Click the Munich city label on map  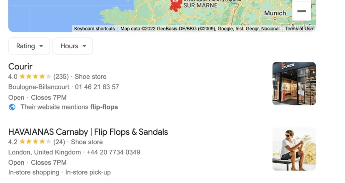coord(275,13)
